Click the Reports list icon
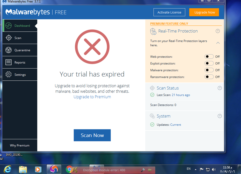 pos(8,62)
